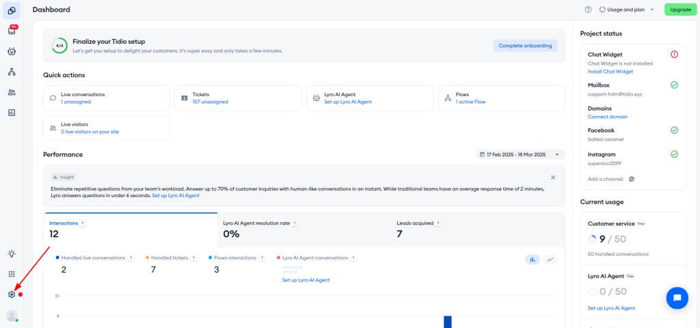700x328 pixels.
Task: Open the blue chat bubble widget
Action: pos(677,298)
